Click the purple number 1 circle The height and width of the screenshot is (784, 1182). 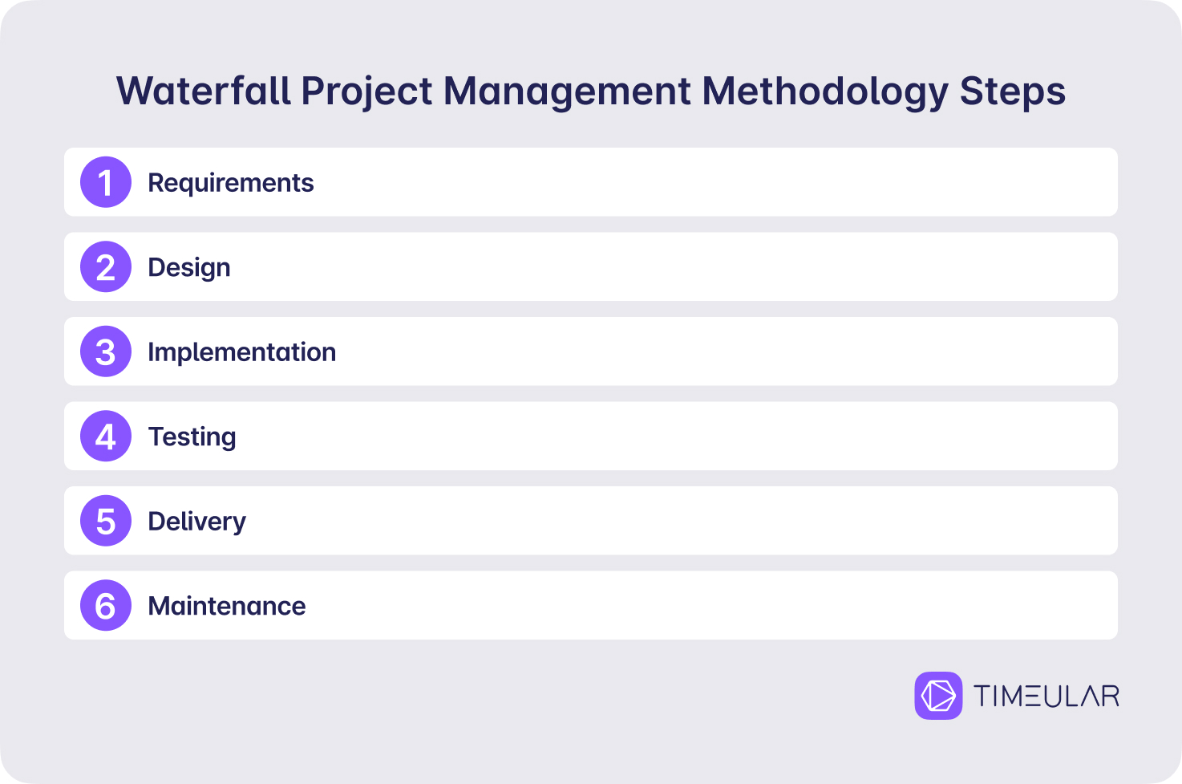tap(106, 182)
